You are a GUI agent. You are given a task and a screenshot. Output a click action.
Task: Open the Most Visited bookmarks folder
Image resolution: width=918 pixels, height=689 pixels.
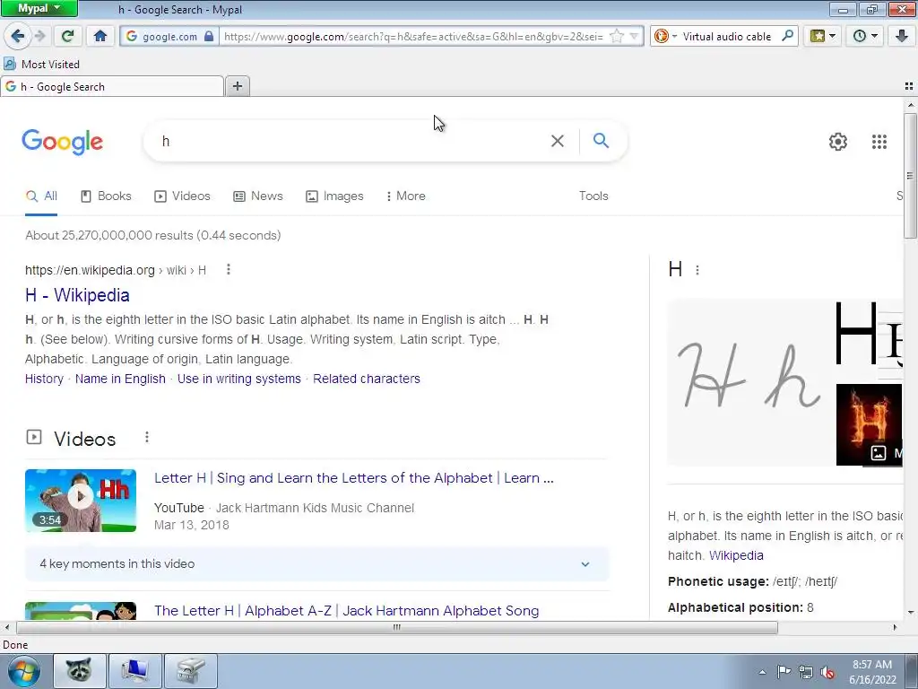click(x=41, y=64)
